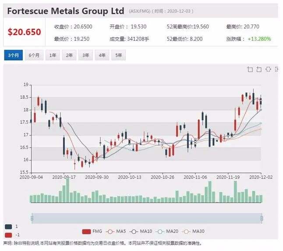Click the 17.5 price axis label
This screenshot has width=283, height=251.
24,122
